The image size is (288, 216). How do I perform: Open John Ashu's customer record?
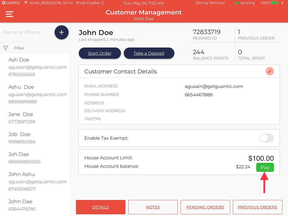click(22, 174)
